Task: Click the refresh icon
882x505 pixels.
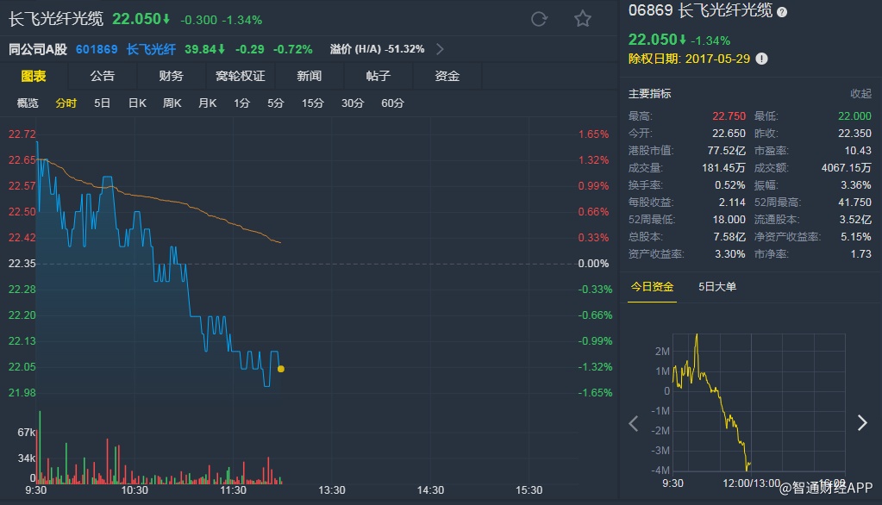Action: point(540,19)
